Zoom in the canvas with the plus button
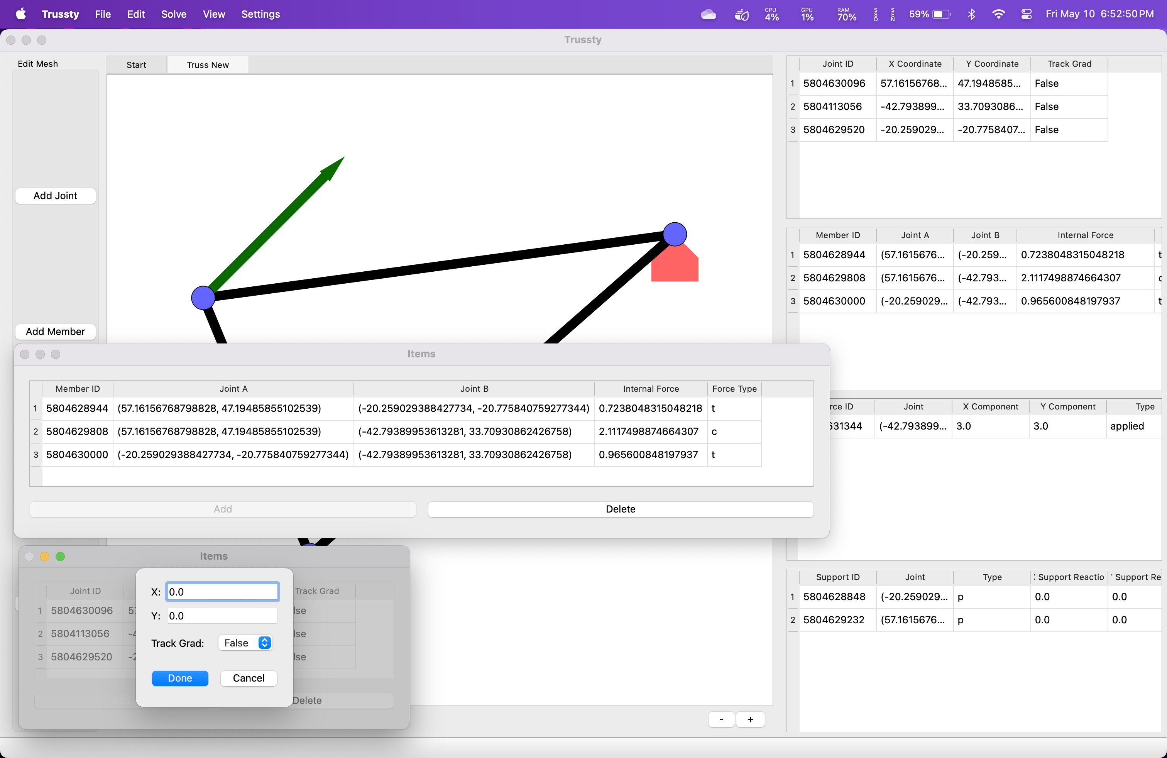1167x758 pixels. pos(750,719)
